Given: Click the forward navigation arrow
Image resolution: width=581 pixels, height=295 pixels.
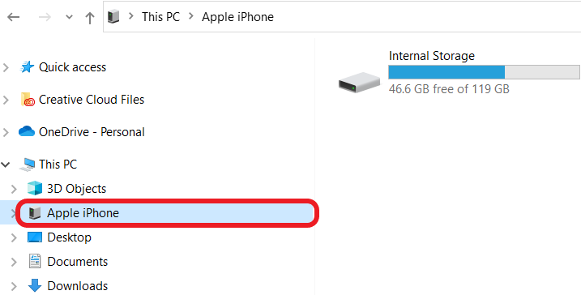Looking at the screenshot, I should click(x=45, y=17).
